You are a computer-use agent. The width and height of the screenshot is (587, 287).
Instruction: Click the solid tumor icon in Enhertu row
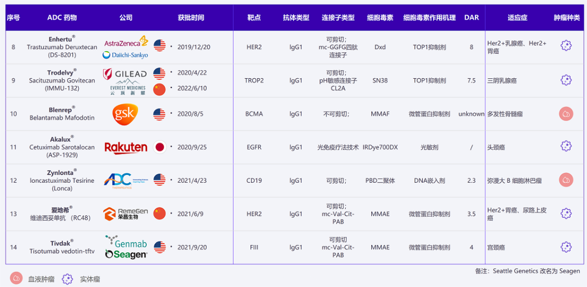(566, 46)
